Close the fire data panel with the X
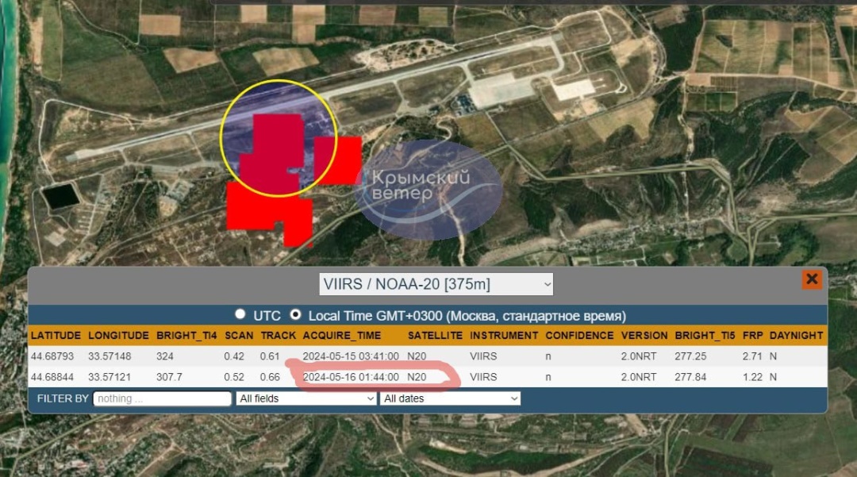857x477 pixels. pyautogui.click(x=812, y=279)
